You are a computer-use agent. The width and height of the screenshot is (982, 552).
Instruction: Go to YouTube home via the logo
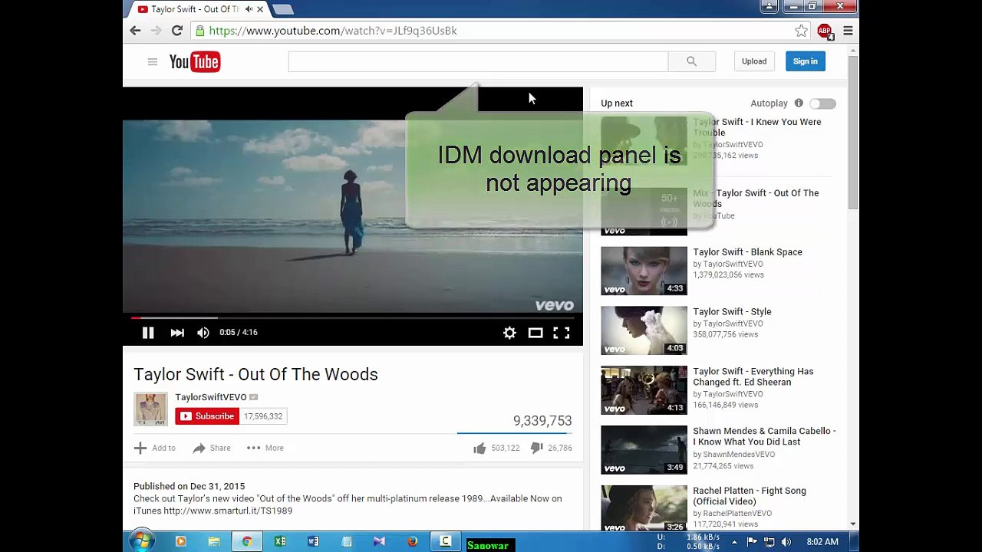click(x=195, y=61)
